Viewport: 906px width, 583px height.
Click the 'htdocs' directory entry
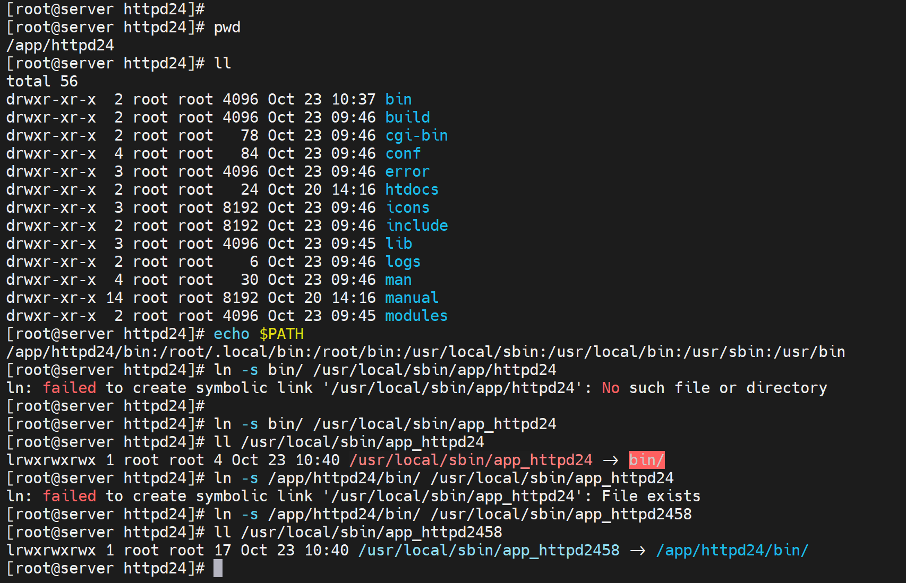(x=412, y=189)
